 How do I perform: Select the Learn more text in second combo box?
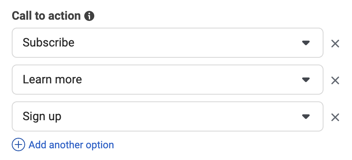coord(52,80)
